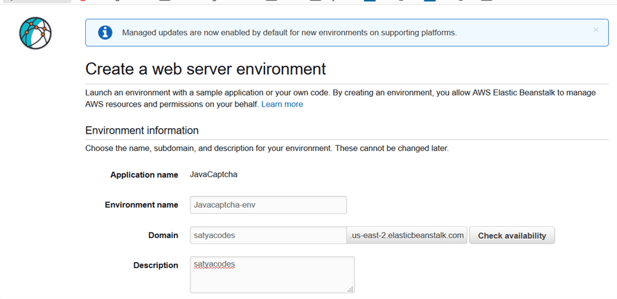Click inside the Description text area
Screen dimensions: 617x299
(272, 274)
